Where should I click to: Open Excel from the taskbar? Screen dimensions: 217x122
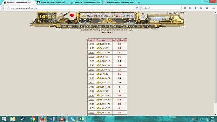[x=82, y=119]
